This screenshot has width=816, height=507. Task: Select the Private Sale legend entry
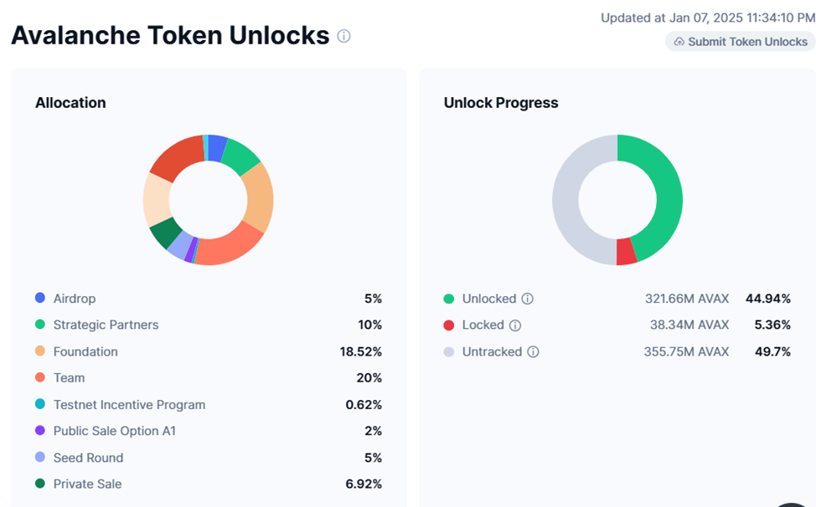click(x=87, y=484)
